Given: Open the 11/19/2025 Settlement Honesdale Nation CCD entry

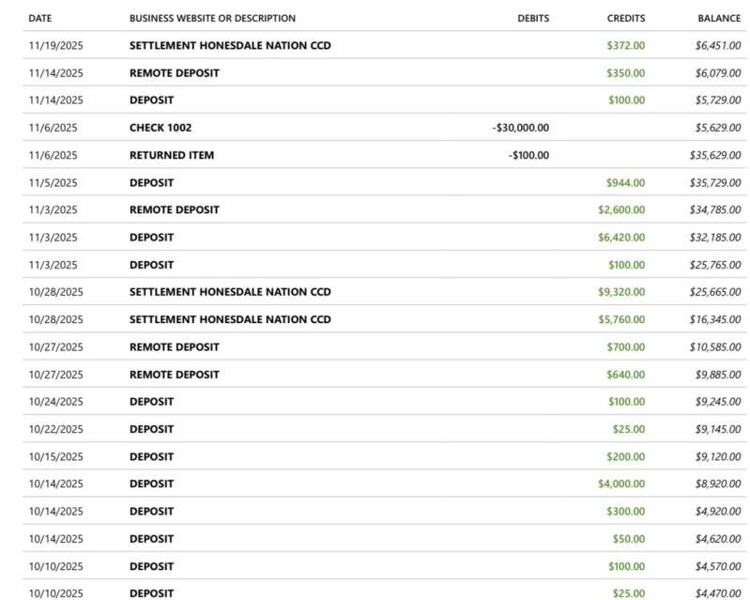Looking at the screenshot, I should (x=230, y=45).
